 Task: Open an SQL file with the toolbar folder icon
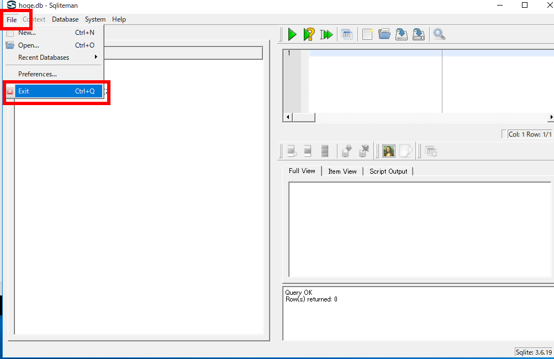384,34
